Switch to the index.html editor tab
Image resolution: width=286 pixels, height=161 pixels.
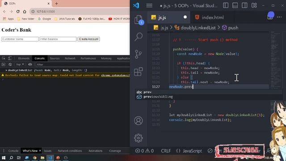coord(213,17)
